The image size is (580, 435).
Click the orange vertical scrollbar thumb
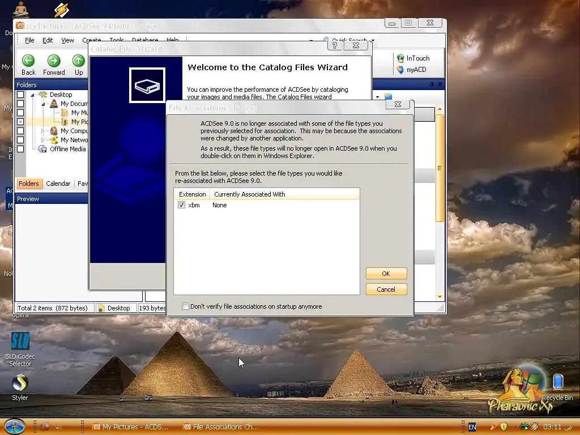(x=440, y=168)
